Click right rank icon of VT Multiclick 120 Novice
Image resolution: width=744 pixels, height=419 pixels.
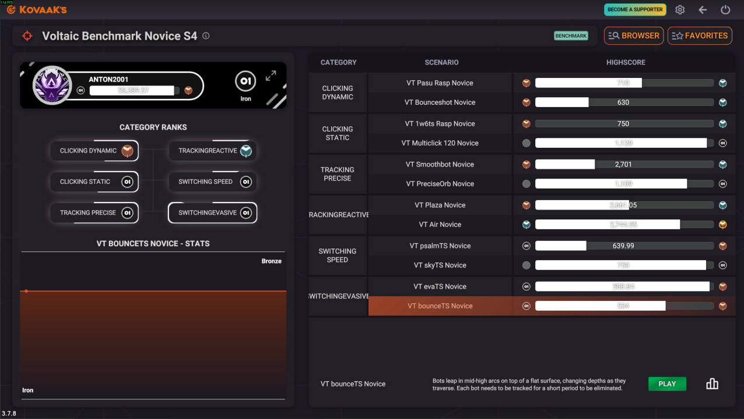[x=723, y=143]
